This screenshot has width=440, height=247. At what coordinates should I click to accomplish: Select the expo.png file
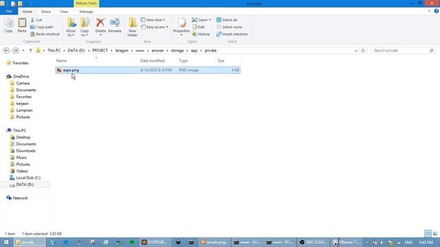coord(148,70)
